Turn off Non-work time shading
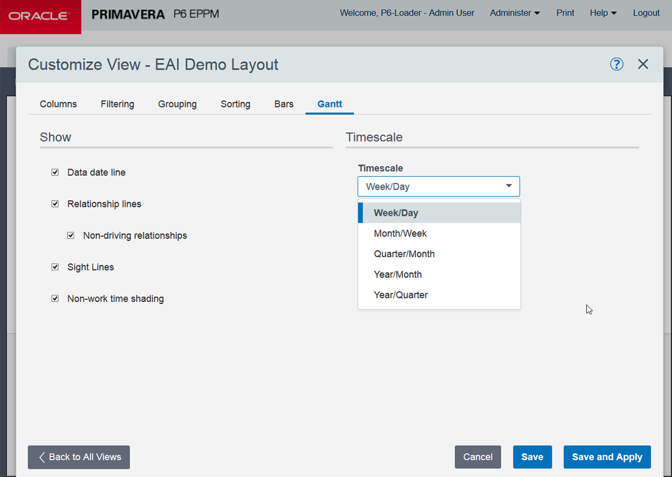672x477 pixels. [x=55, y=299]
